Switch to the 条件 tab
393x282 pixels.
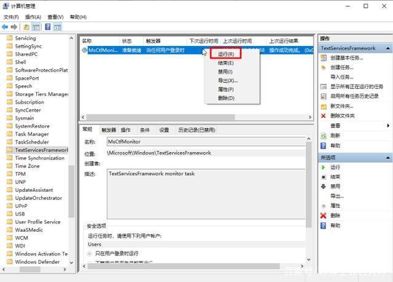[145, 130]
